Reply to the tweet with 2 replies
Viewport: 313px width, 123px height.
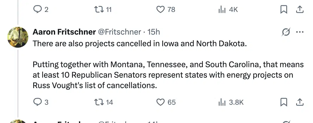click(x=38, y=10)
